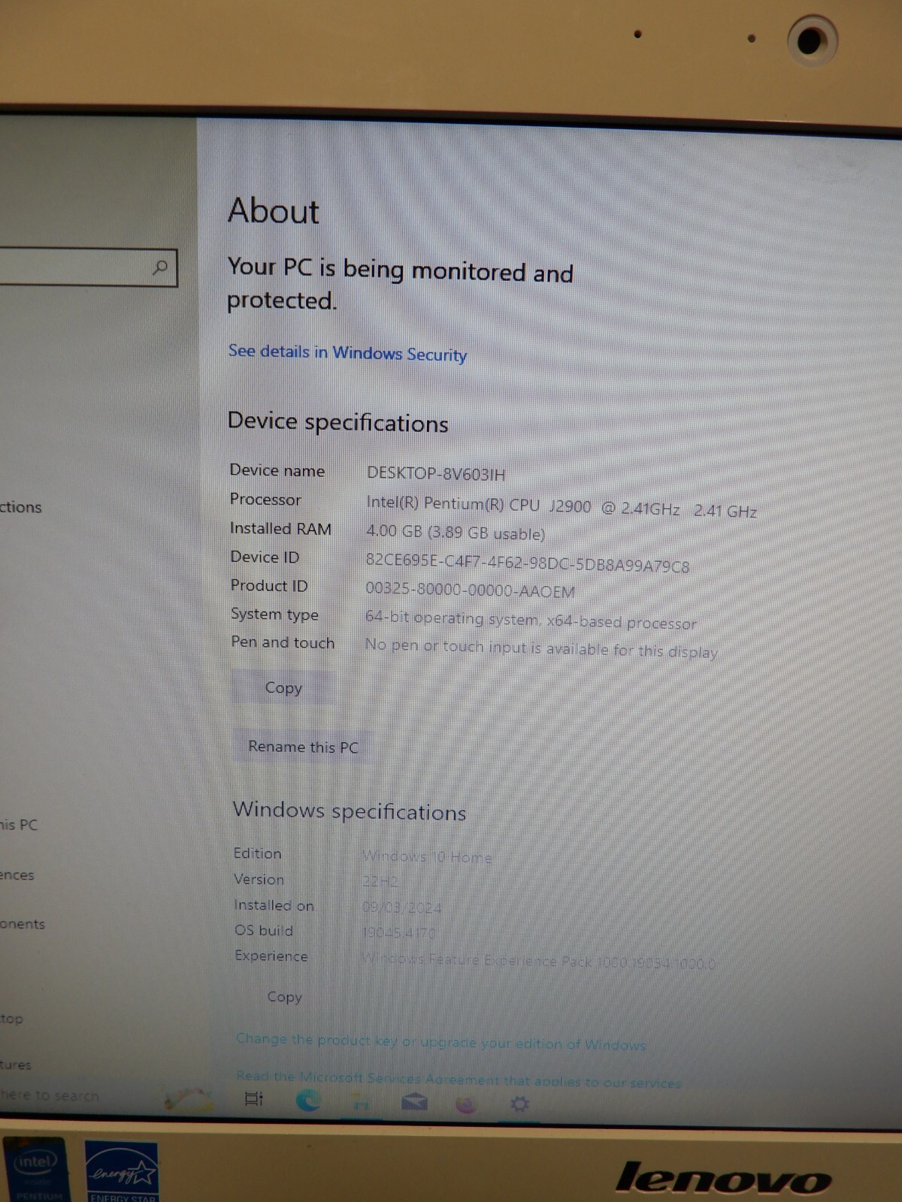Open the Mail app on taskbar
Viewport: 902px width, 1202px height.
coord(414,1102)
